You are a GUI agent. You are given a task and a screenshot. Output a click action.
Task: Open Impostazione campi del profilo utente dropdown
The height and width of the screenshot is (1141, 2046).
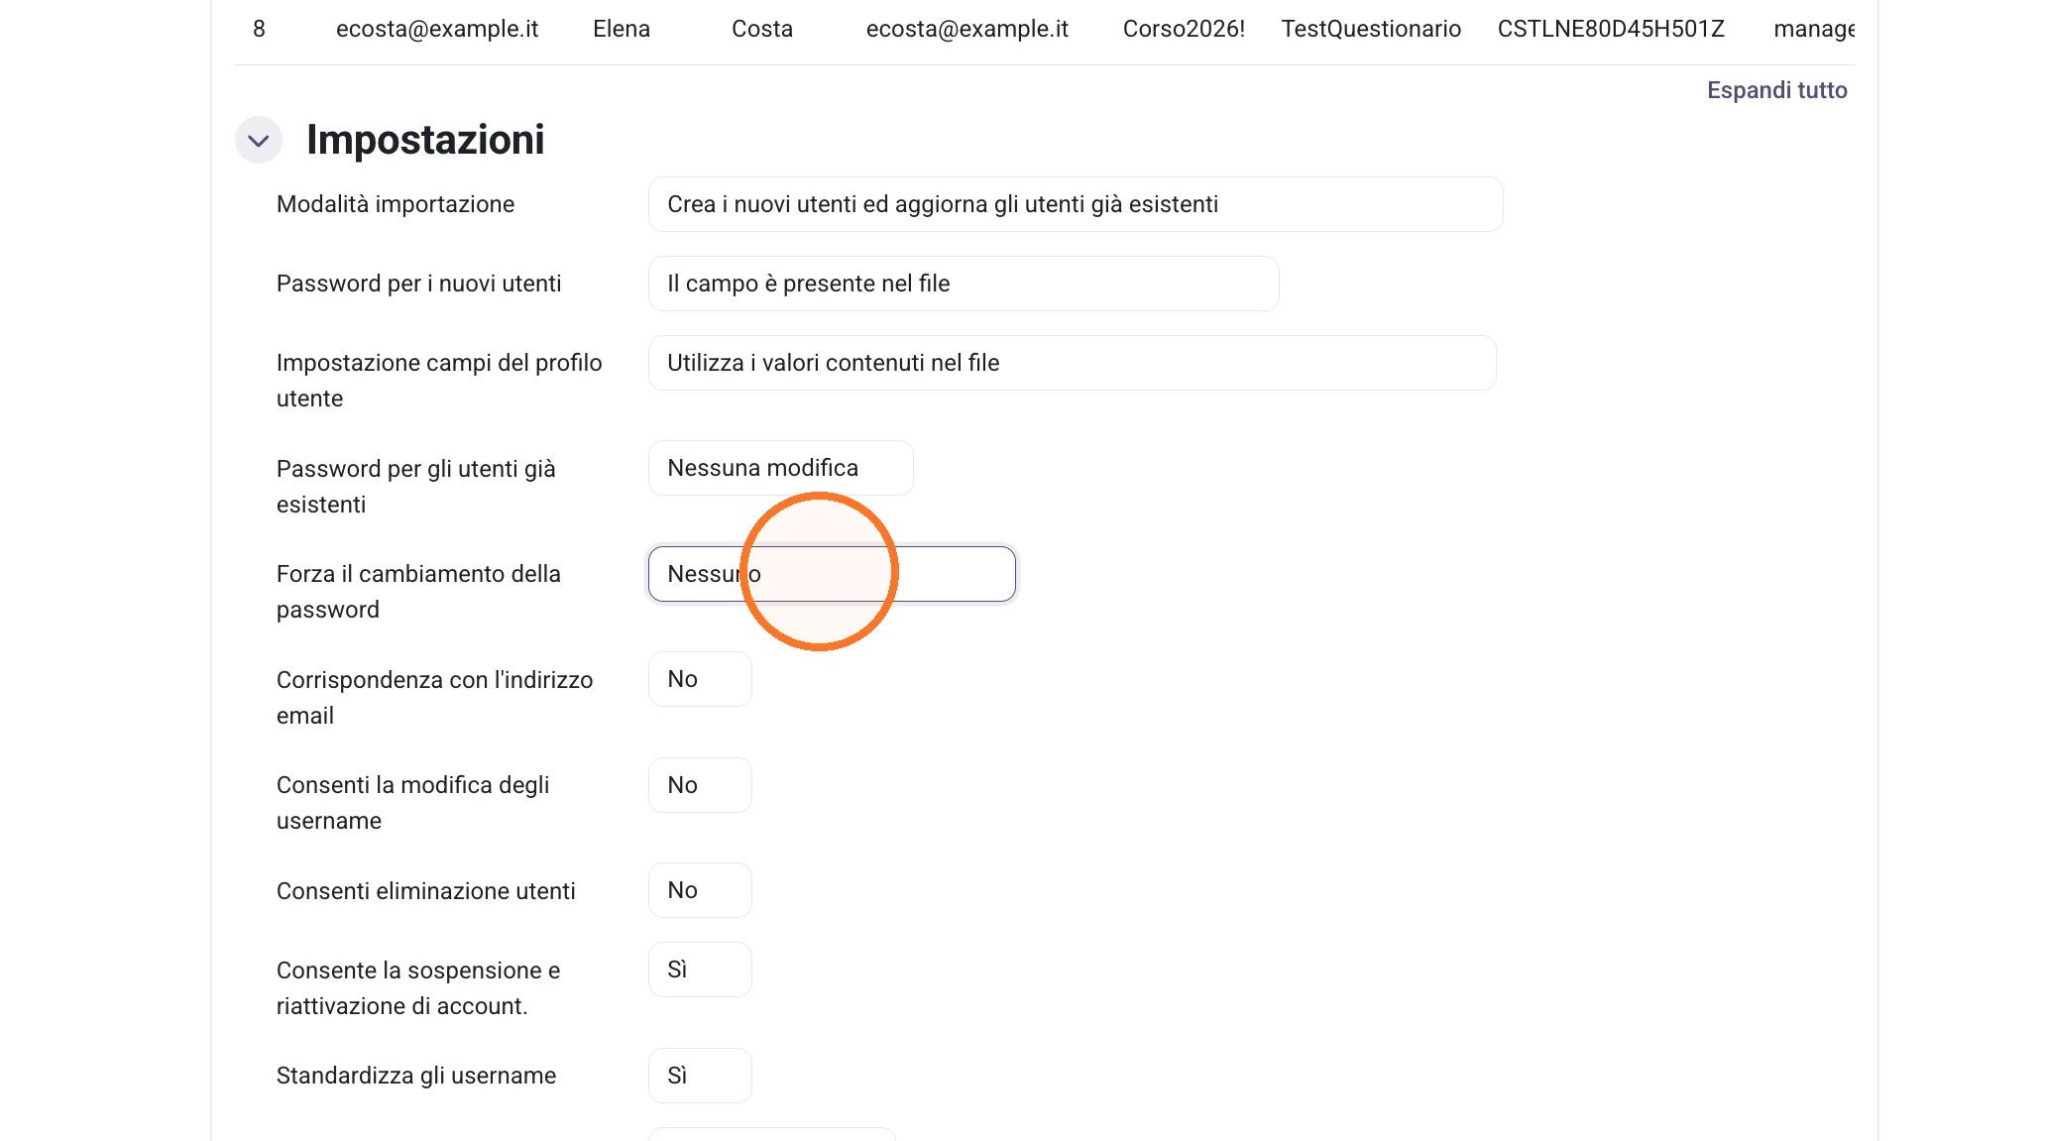coord(1072,363)
